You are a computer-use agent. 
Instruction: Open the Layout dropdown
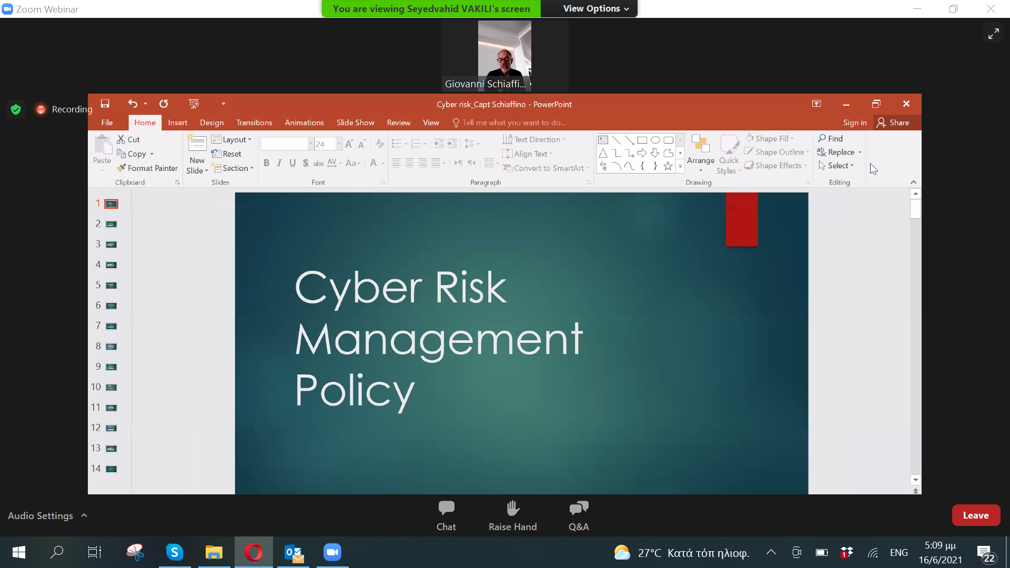pos(231,139)
